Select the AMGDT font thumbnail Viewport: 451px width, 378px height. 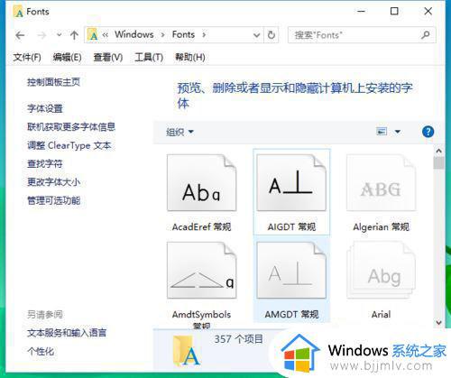pyautogui.click(x=291, y=270)
